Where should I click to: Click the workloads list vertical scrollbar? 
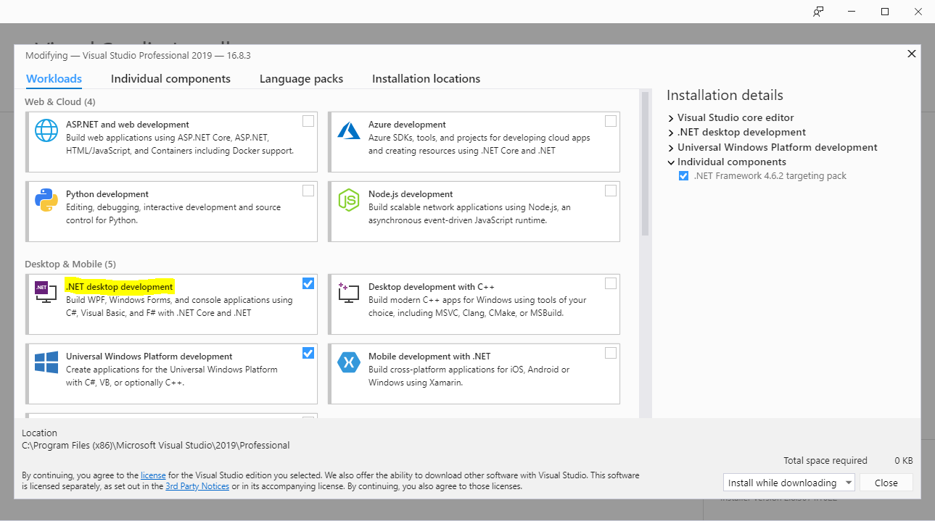coord(644,164)
